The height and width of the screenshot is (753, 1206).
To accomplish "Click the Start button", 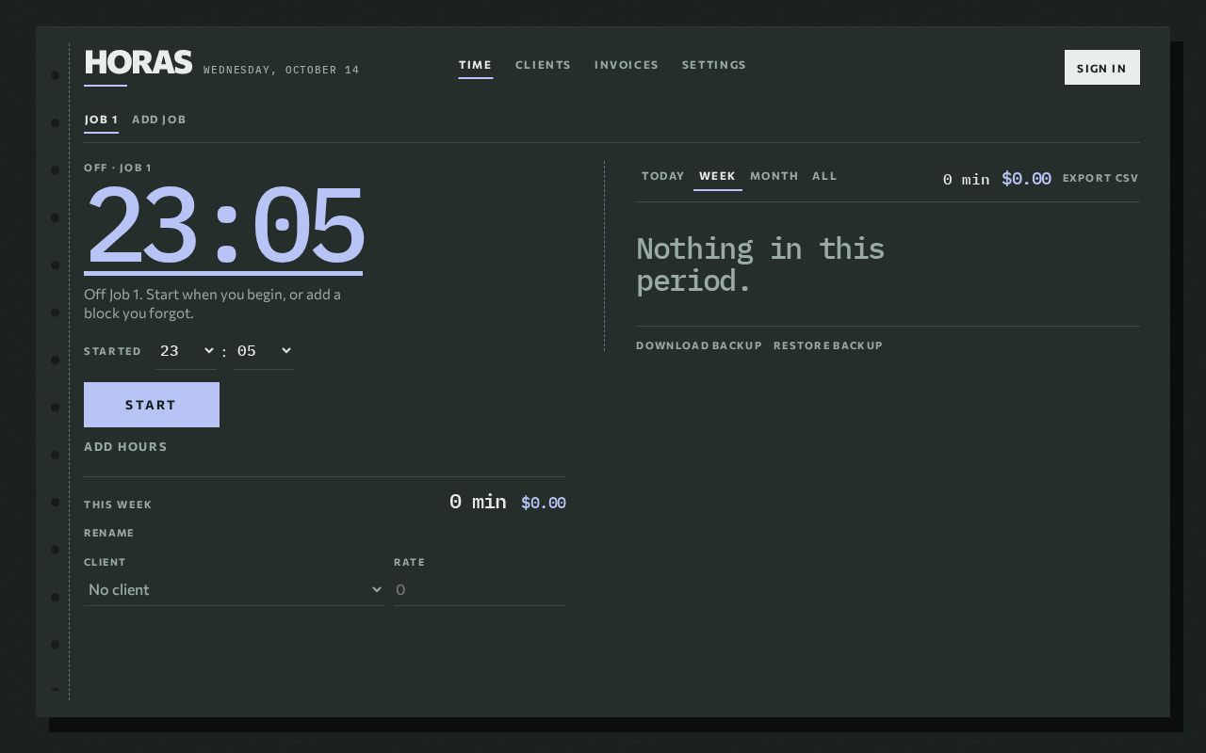I will coord(152,405).
